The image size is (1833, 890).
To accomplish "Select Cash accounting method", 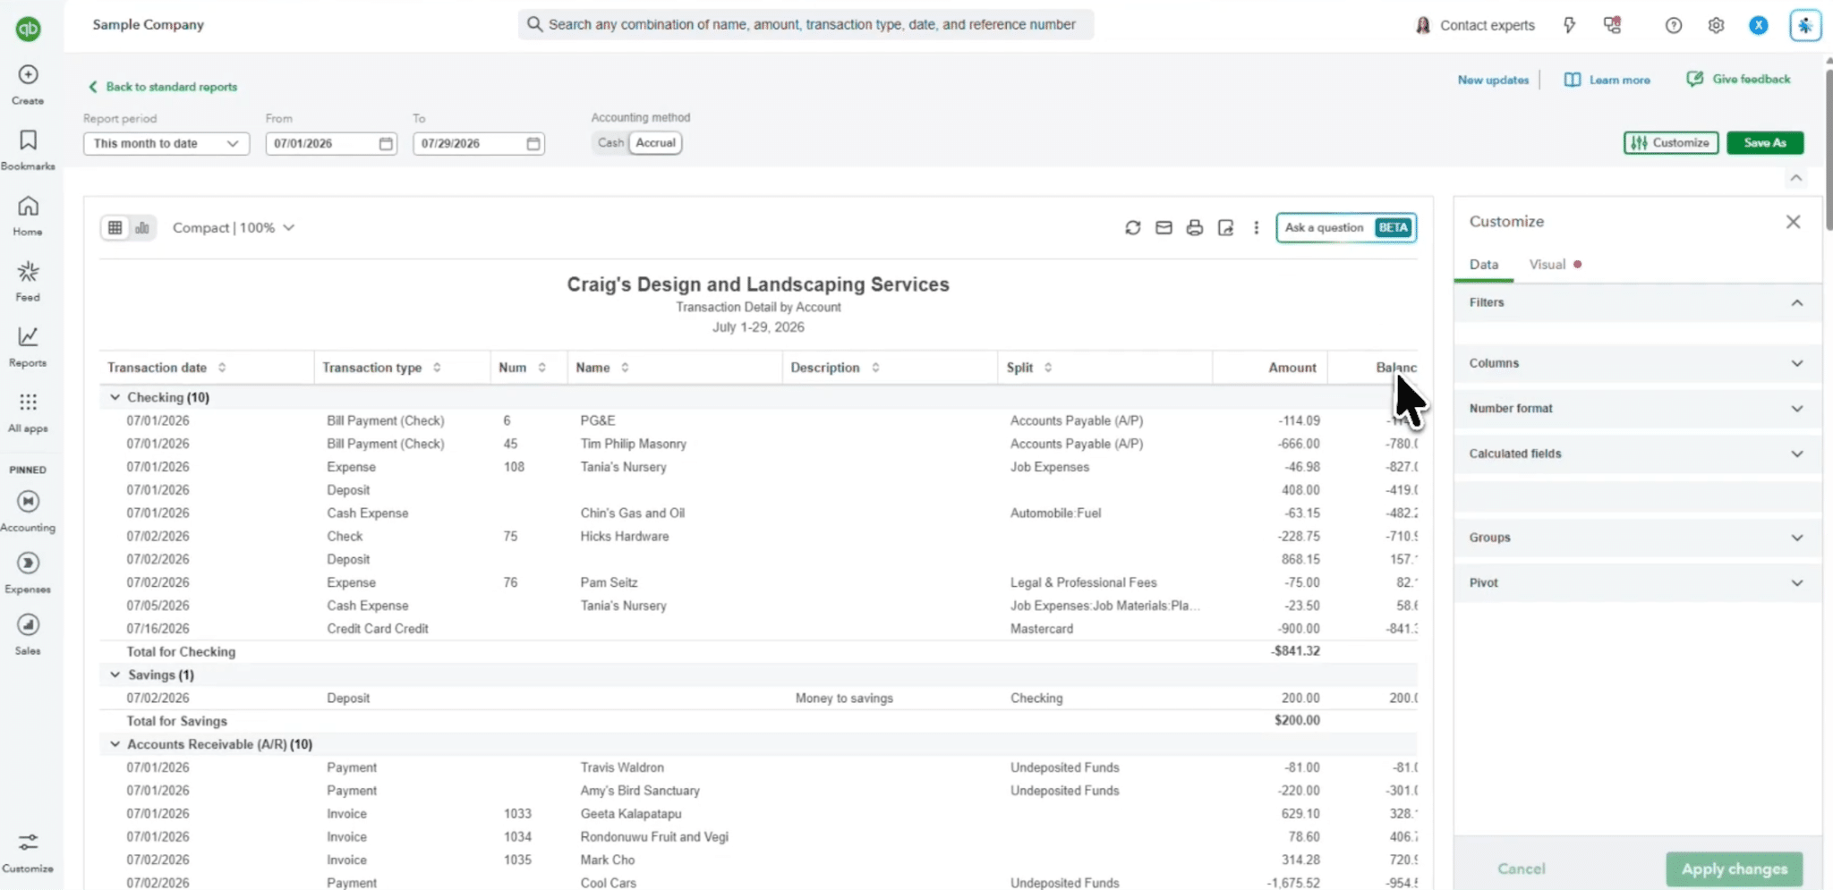I will click(610, 143).
